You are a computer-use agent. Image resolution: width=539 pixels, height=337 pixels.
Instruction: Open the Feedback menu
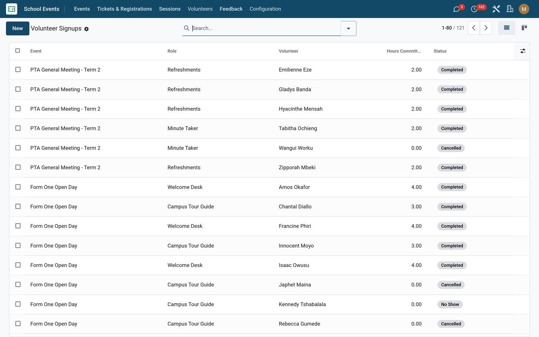[231, 9]
